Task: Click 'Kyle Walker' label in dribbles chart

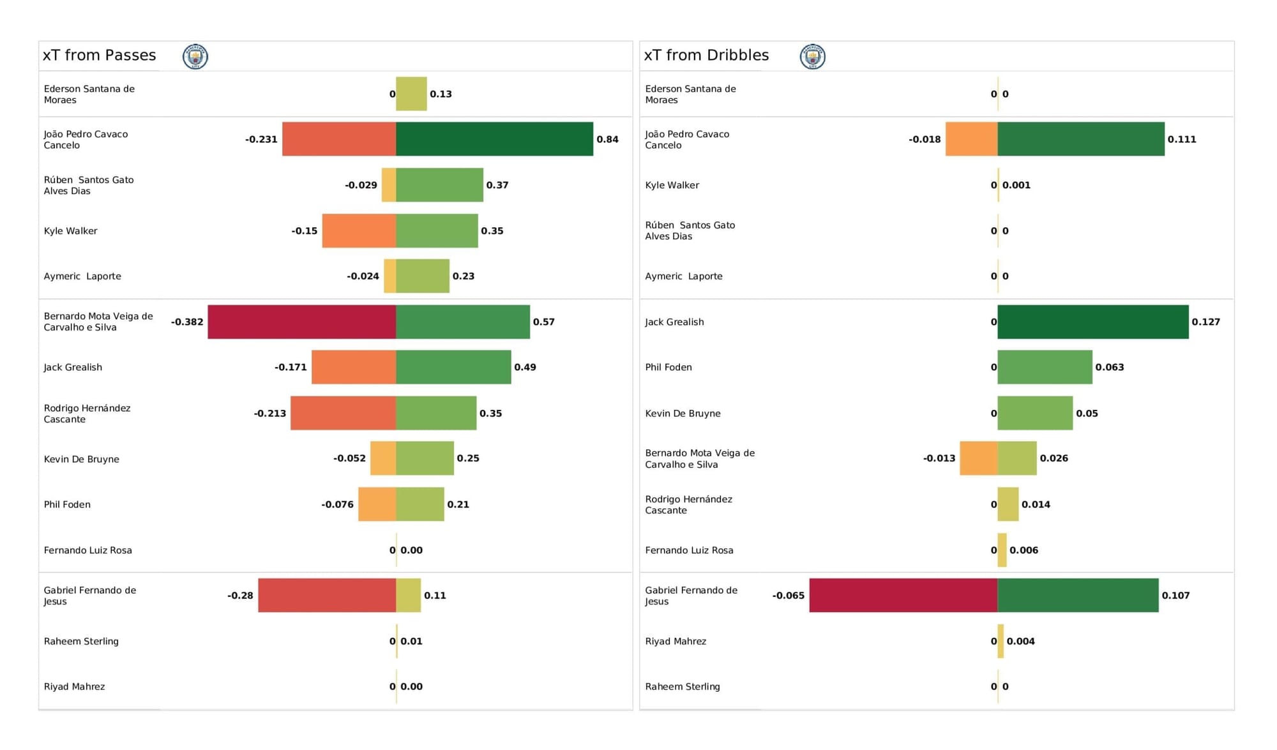Action: click(x=672, y=185)
